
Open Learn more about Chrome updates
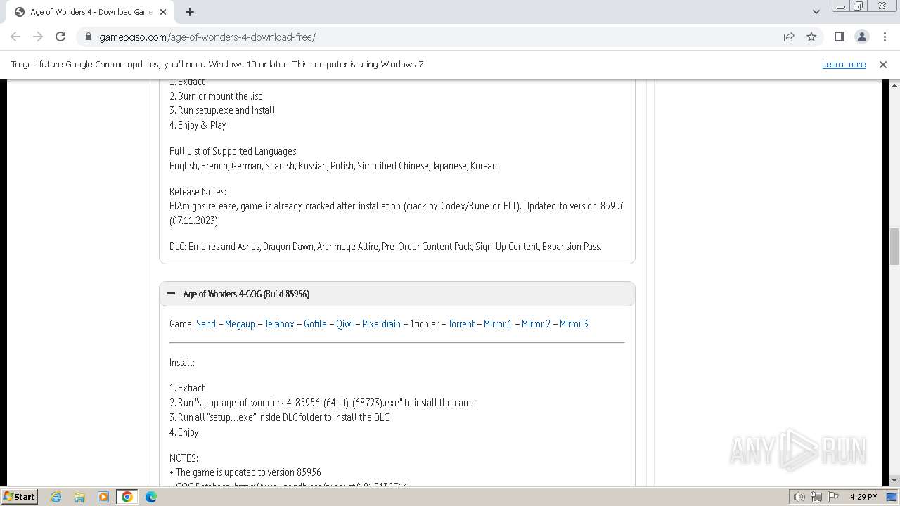[844, 64]
